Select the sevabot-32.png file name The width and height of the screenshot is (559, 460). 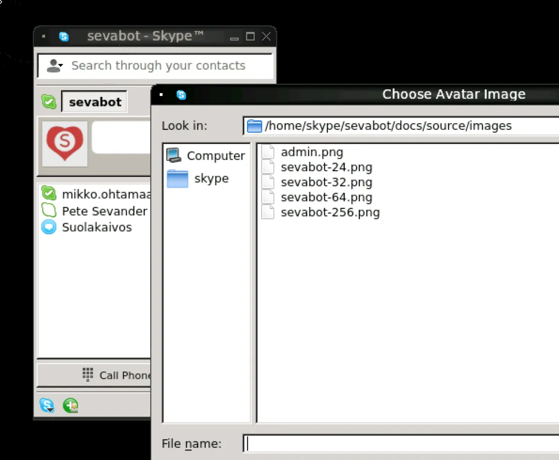coord(326,182)
